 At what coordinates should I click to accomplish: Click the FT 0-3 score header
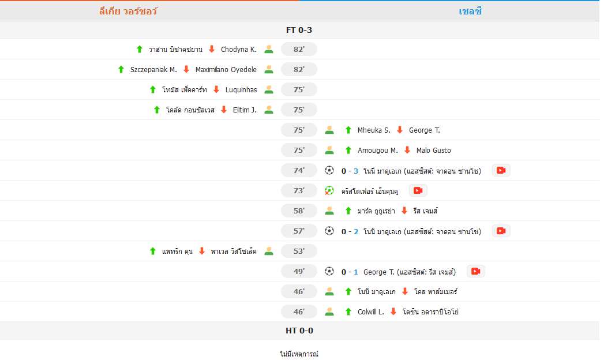tap(299, 30)
